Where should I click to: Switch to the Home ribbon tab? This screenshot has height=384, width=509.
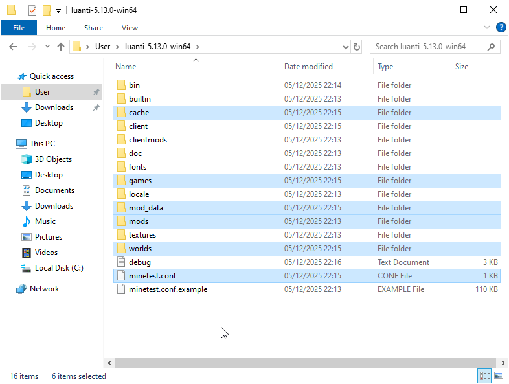pos(56,28)
